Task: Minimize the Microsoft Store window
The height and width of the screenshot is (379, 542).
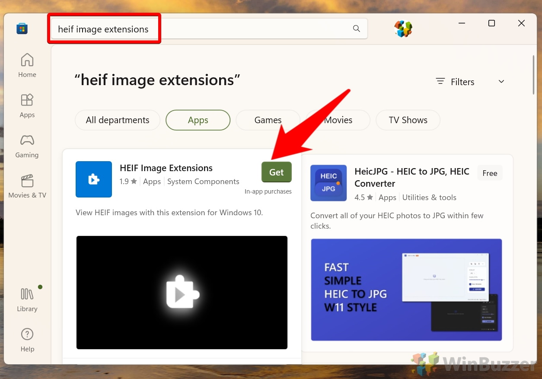Action: [x=461, y=23]
